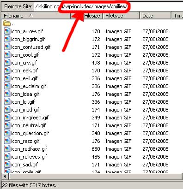Sort by the Filesize column header
Image resolution: width=183 pixels, height=189 pixels.
87,16
